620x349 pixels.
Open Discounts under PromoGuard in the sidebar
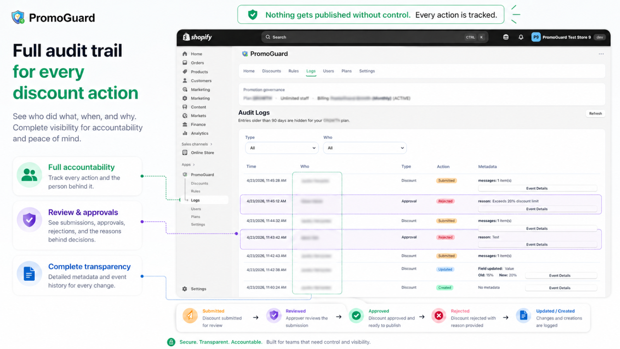200,183
